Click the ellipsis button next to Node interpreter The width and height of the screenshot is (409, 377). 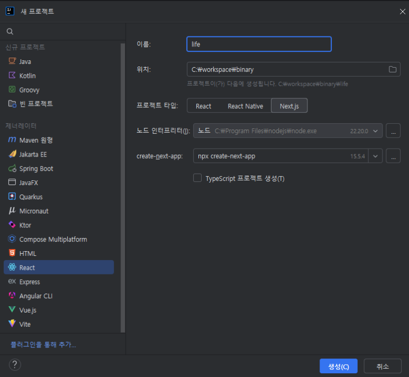[x=393, y=131]
